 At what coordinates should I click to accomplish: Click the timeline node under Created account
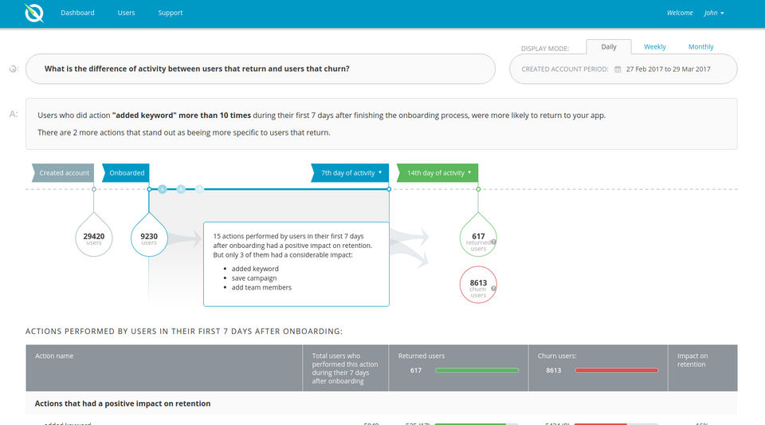94,189
